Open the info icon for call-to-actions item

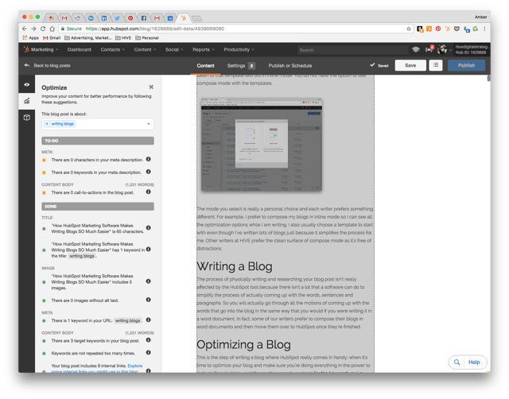coord(149,192)
